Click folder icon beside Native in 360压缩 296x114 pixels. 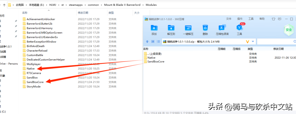coord(145,58)
